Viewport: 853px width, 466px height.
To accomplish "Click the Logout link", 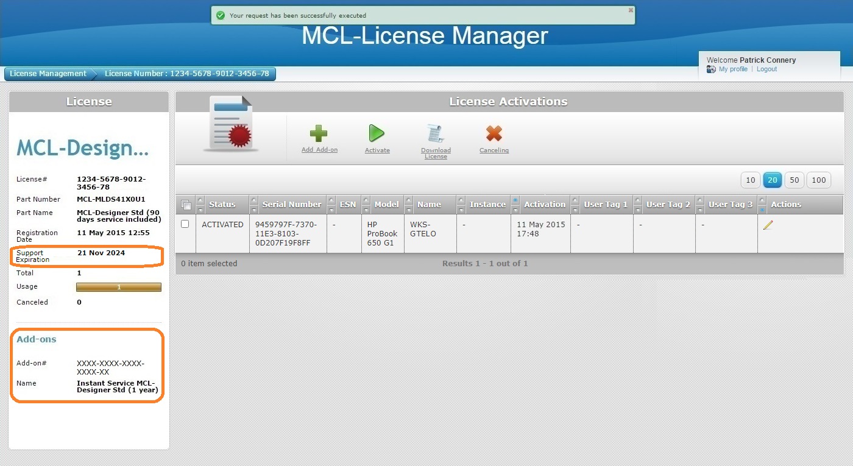I will 766,69.
